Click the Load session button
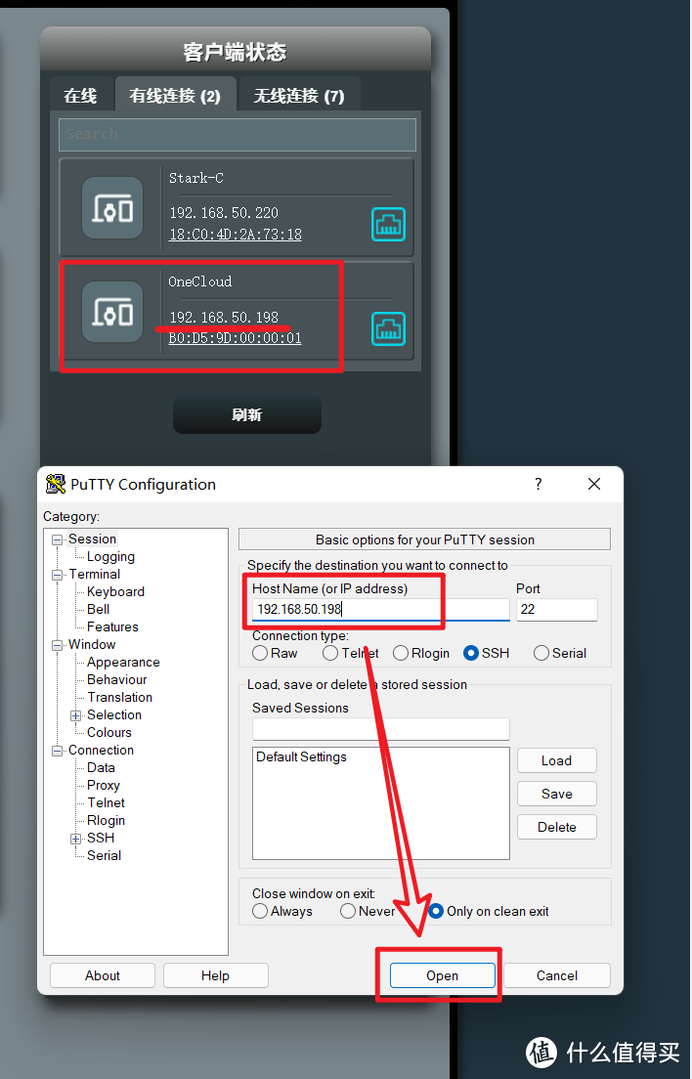 pos(556,760)
